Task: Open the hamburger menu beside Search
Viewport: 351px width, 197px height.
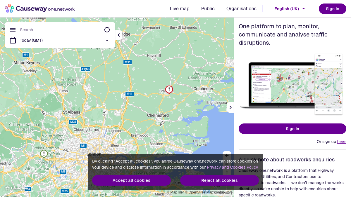Action: (13, 30)
